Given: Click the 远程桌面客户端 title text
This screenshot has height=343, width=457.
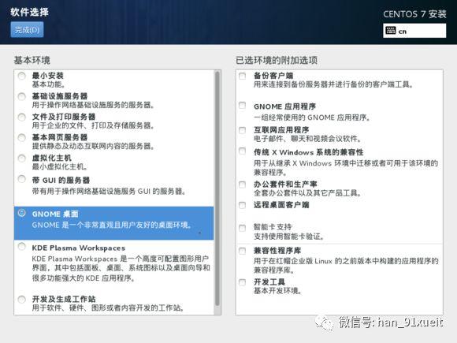Looking at the screenshot, I should [x=281, y=205].
